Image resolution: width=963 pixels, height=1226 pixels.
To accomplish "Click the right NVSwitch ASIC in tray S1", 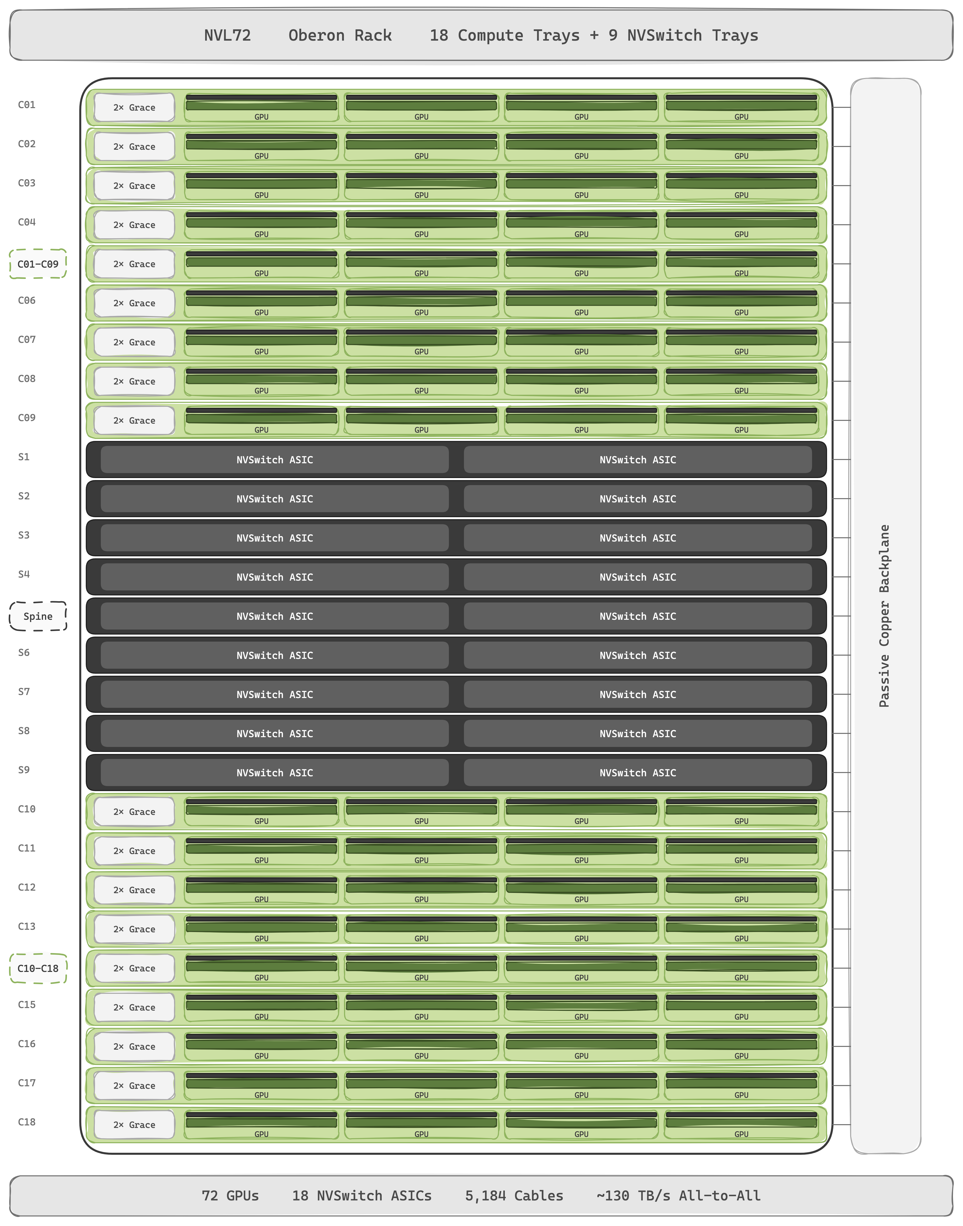I will (x=638, y=459).
